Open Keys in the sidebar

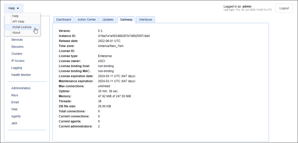(x=15, y=95)
